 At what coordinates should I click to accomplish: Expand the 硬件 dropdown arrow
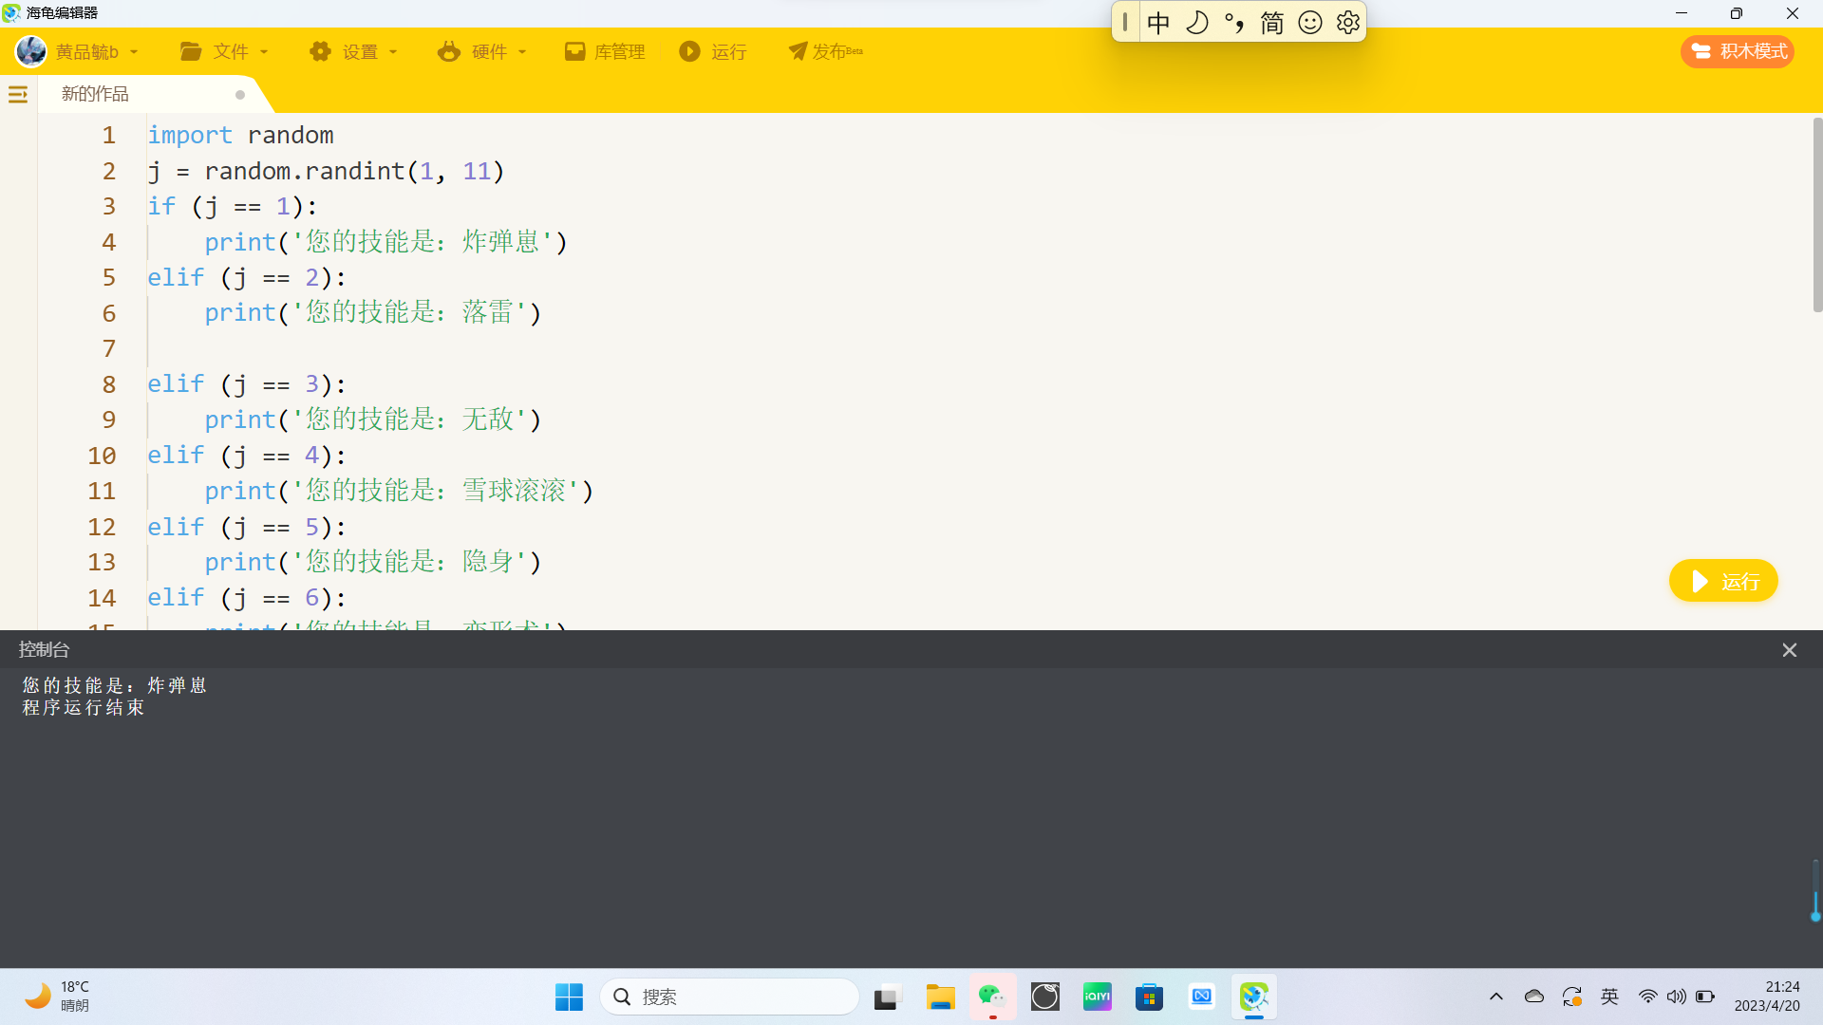click(522, 52)
